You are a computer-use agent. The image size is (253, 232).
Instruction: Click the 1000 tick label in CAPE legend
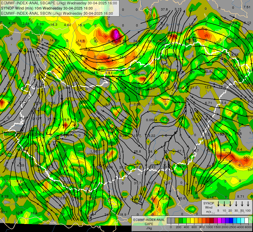210,227
